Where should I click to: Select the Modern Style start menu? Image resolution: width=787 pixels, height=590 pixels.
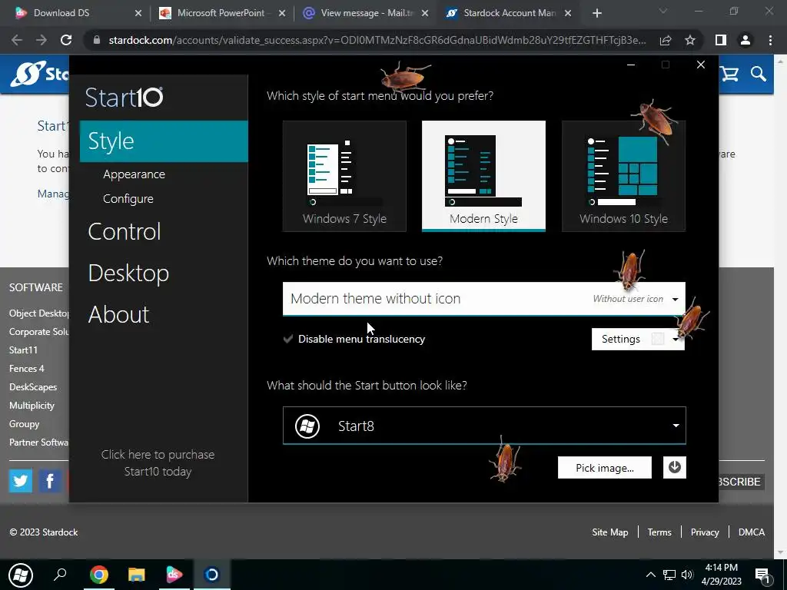coord(483,176)
